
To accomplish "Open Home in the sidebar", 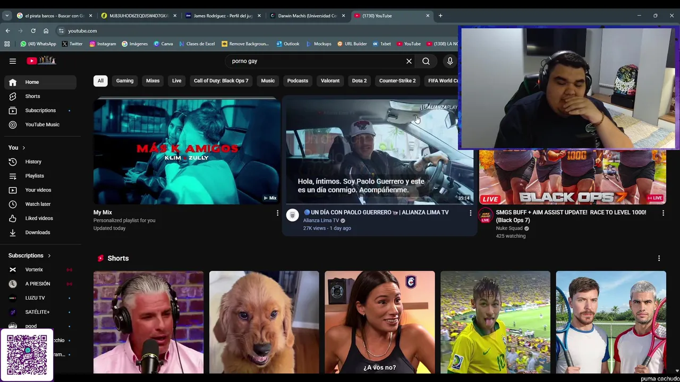I will tap(40, 82).
